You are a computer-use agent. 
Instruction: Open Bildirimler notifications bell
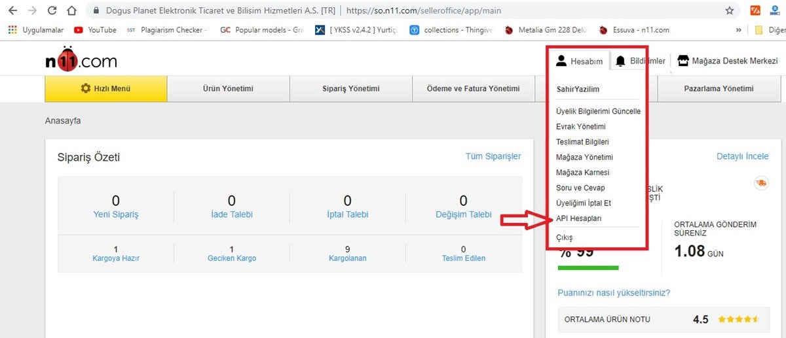click(x=640, y=61)
